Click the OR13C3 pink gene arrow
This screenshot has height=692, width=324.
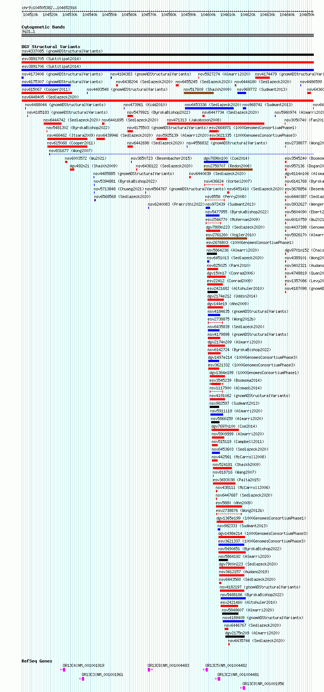tap(82, 679)
